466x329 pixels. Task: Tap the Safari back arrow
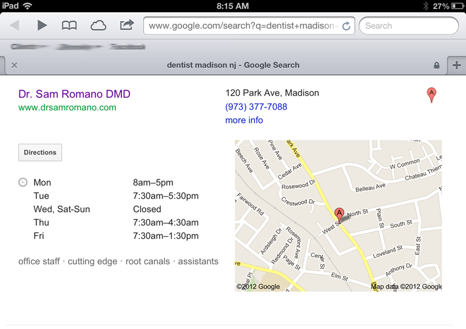(x=15, y=25)
